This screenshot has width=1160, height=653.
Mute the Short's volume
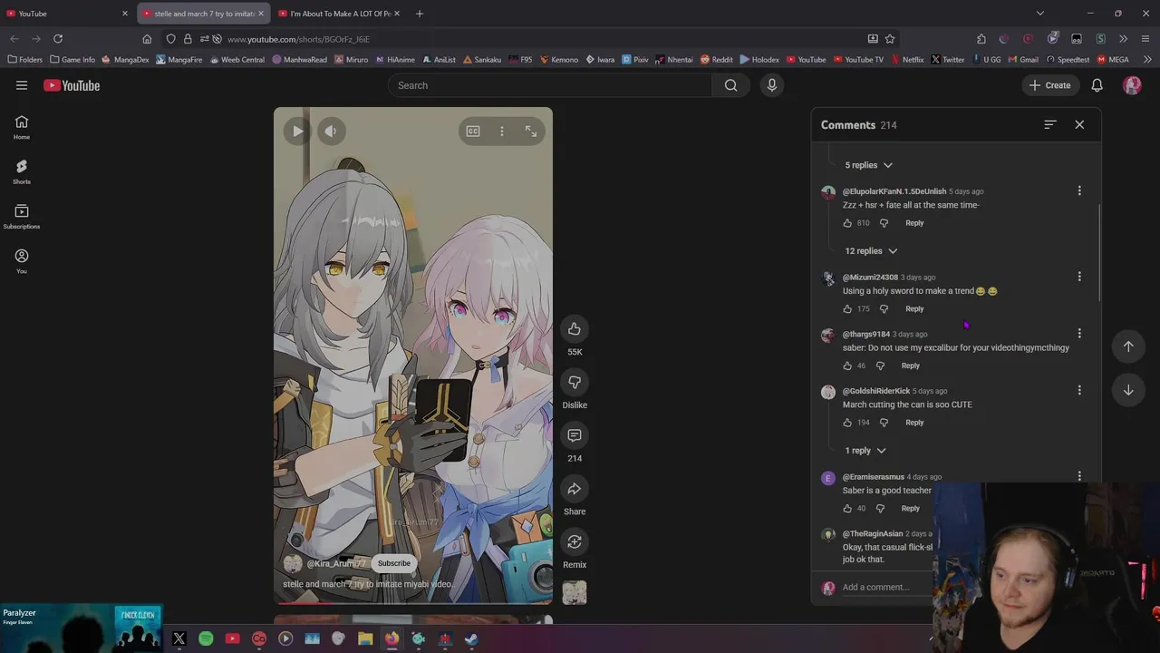point(331,132)
